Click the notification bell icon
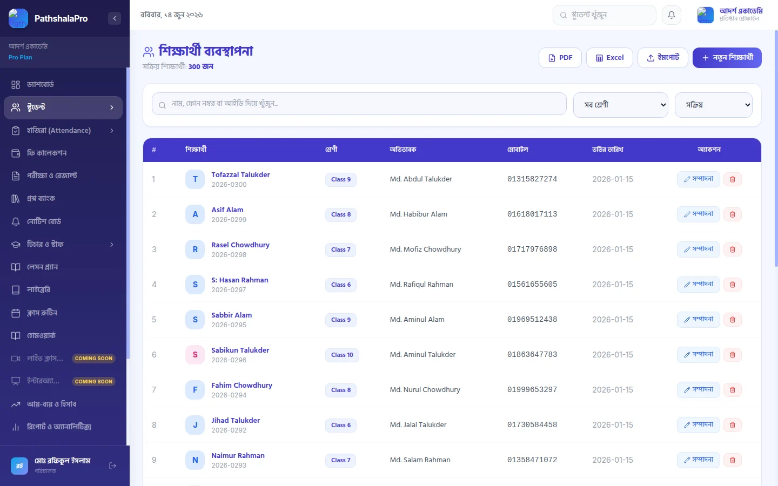 pyautogui.click(x=672, y=15)
